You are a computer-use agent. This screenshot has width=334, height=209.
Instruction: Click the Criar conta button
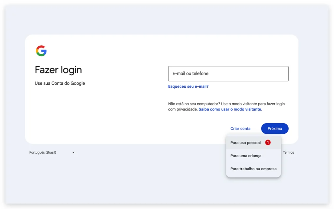click(240, 128)
